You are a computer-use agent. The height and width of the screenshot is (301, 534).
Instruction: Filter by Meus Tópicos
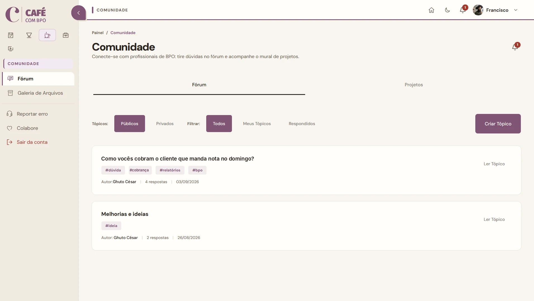[257, 124]
